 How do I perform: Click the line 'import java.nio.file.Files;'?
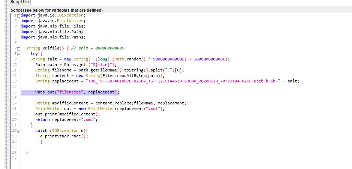(x=54, y=26)
